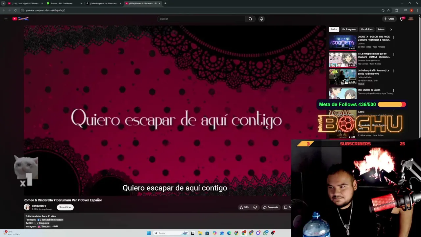Click the browser address bar URL
The width and height of the screenshot is (421, 237).
[x=45, y=10]
